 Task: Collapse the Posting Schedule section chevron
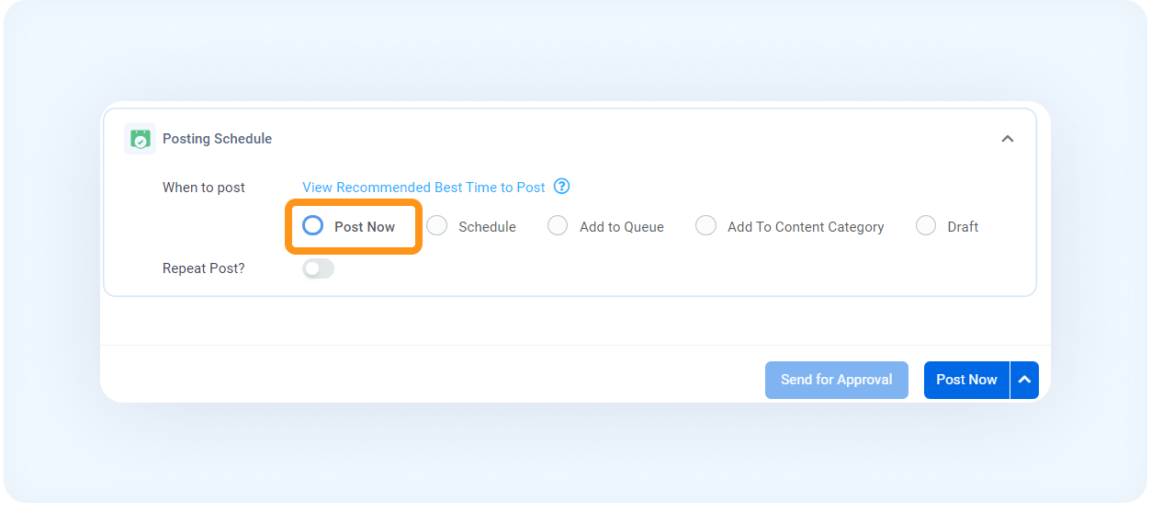click(1007, 139)
